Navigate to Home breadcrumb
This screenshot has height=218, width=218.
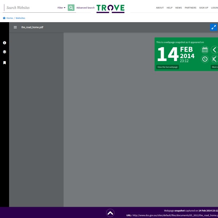point(8,18)
